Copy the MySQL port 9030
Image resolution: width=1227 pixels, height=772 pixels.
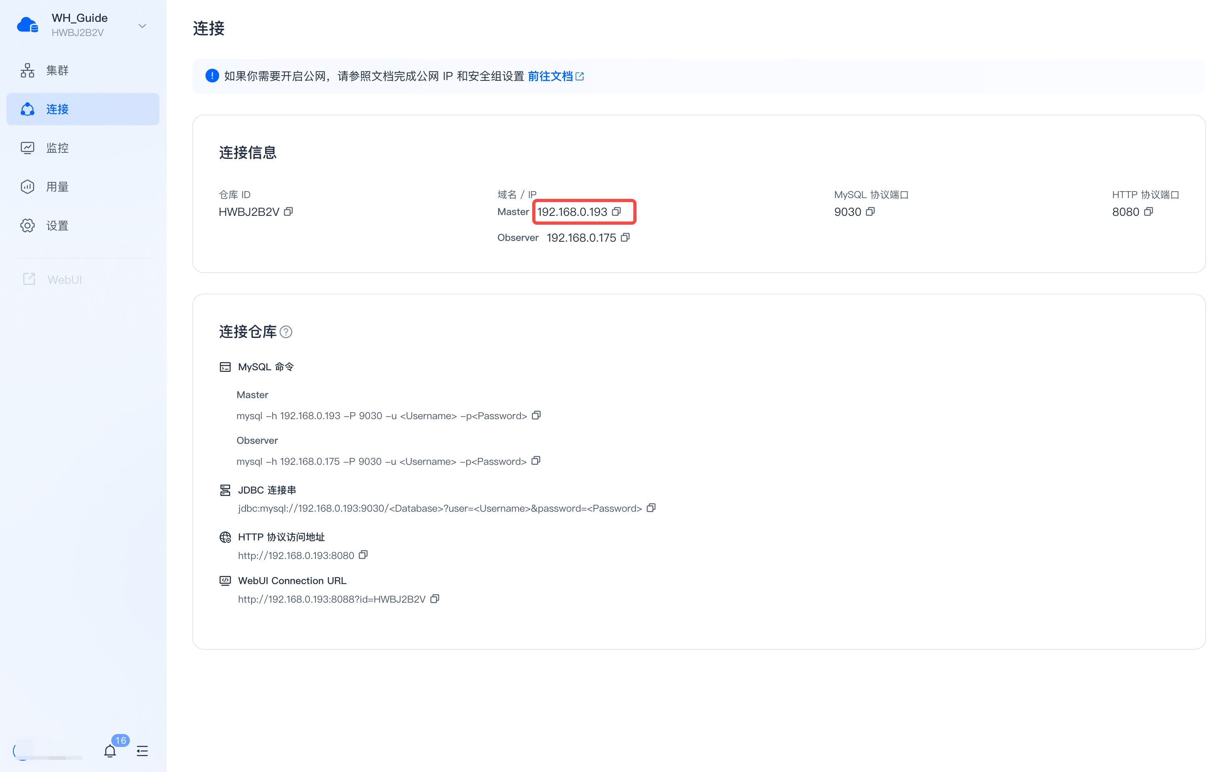(x=870, y=211)
